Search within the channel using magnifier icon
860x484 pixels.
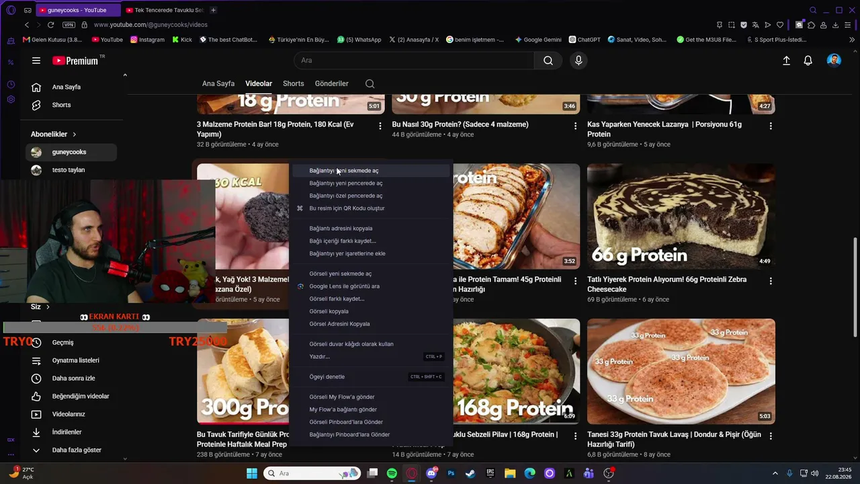(x=370, y=84)
